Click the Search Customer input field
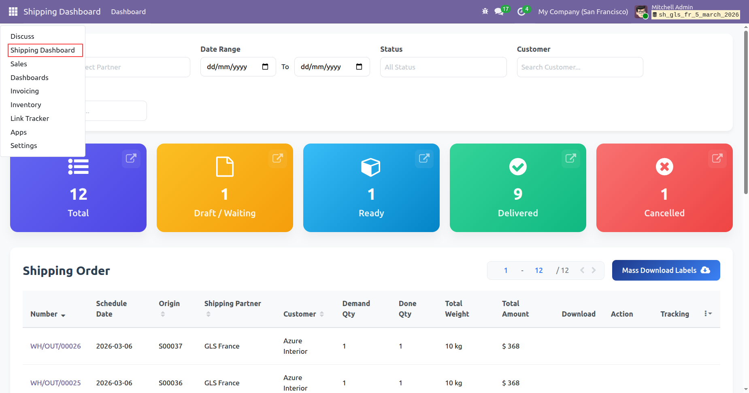This screenshot has height=393, width=749. (579, 67)
